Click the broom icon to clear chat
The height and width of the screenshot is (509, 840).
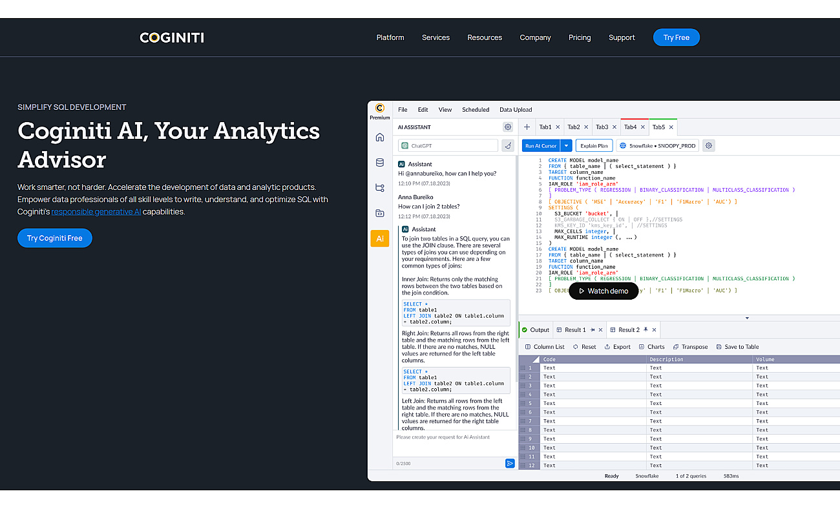(509, 146)
